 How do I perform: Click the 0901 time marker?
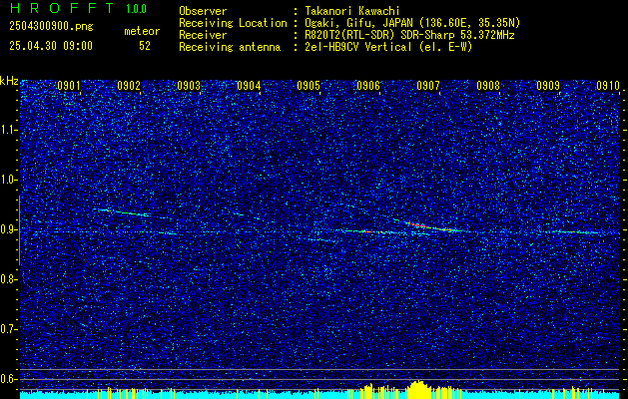69,86
